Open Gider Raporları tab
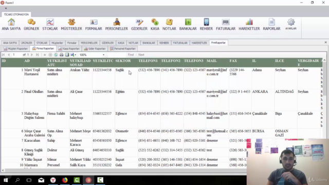329x185 pixels. (x=95, y=49)
